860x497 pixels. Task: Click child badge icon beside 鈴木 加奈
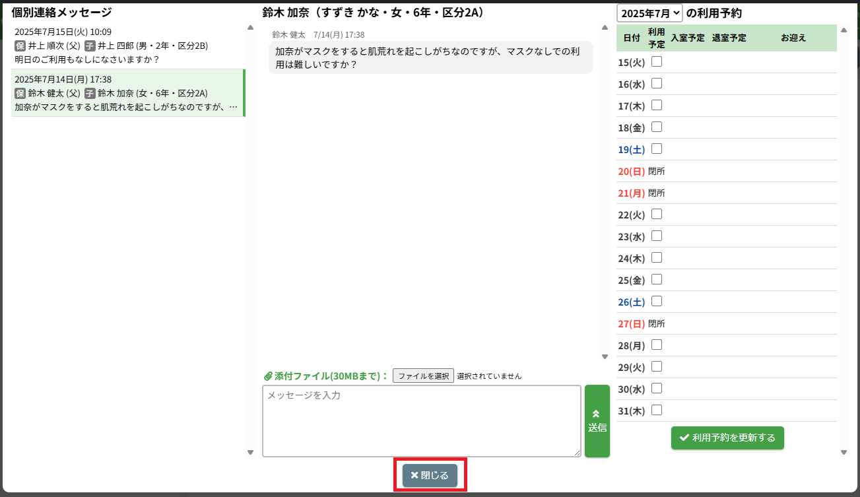[90, 93]
